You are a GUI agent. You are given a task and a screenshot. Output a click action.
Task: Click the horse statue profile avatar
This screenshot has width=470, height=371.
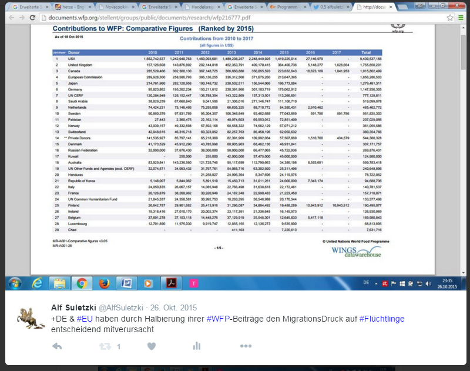pos(31,318)
